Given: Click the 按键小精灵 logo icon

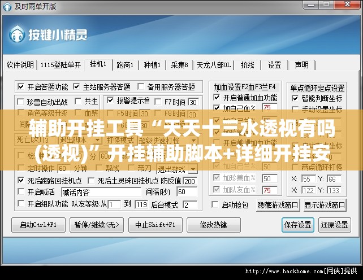Looking at the screenshot, I should [x=16, y=34].
